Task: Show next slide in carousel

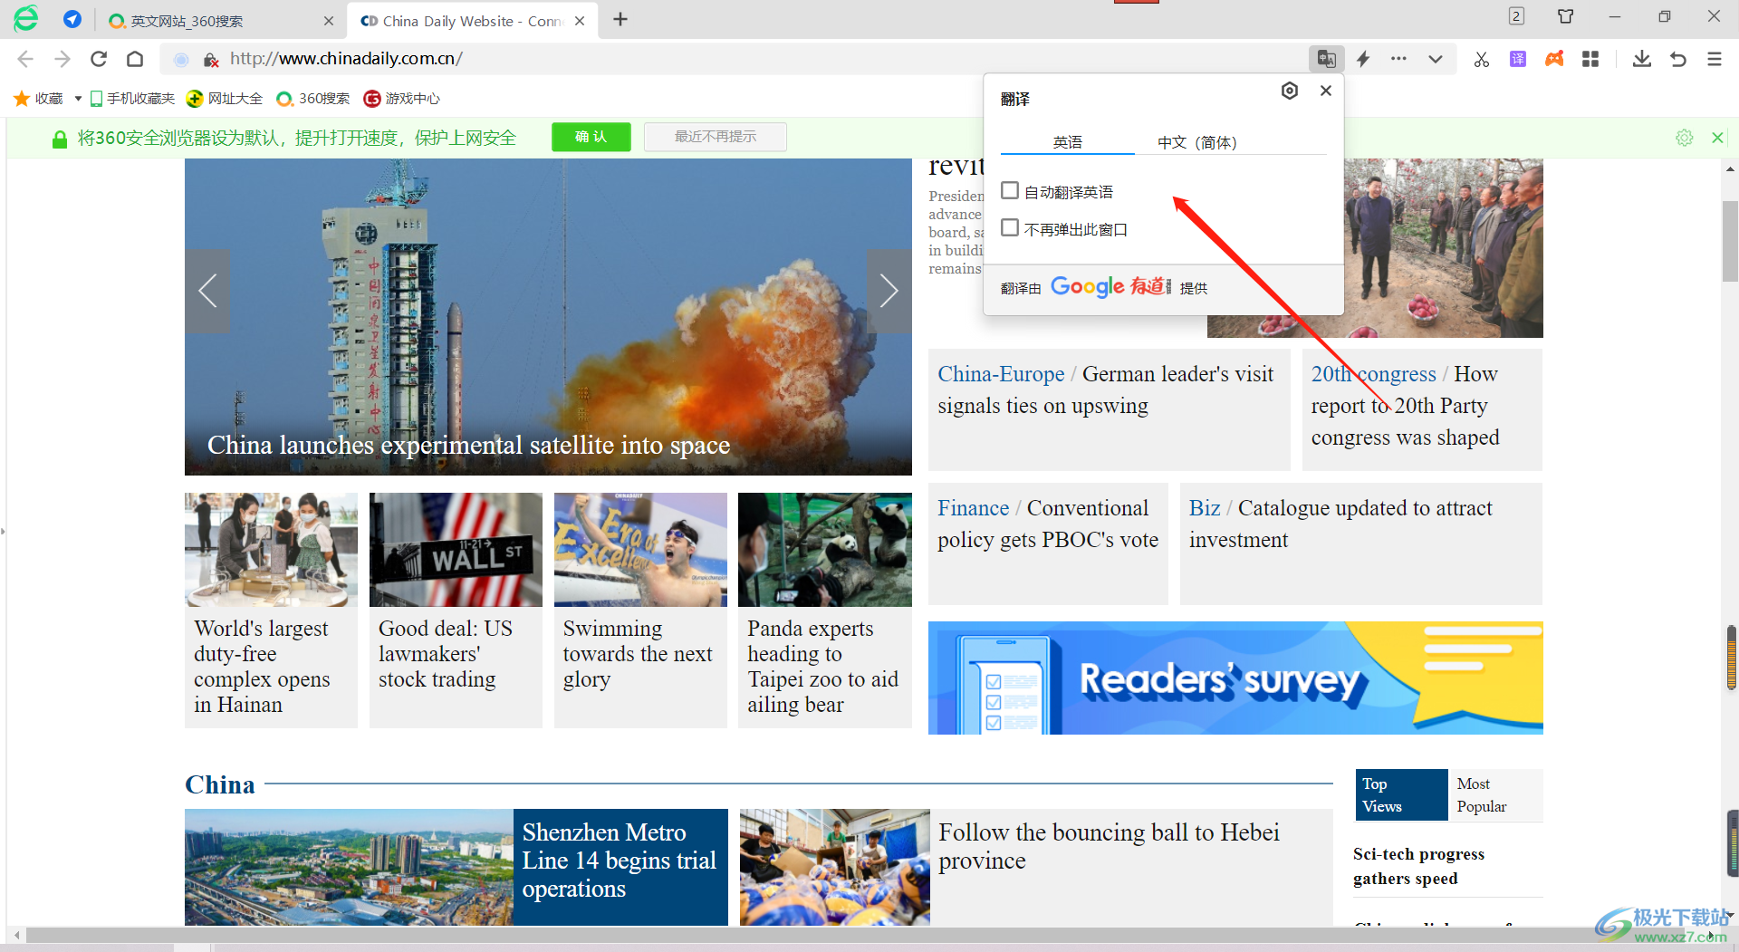Action: click(x=889, y=291)
